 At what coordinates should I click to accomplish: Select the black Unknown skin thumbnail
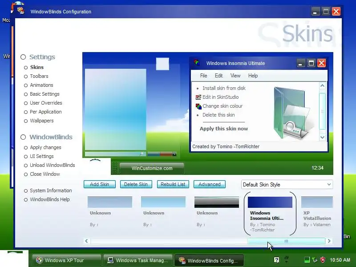point(217,202)
